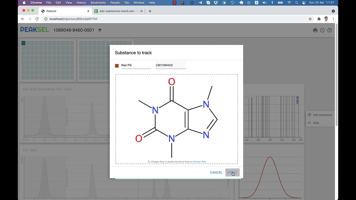Click the terminal icon in the menu bar

pyautogui.click(x=183, y=3)
